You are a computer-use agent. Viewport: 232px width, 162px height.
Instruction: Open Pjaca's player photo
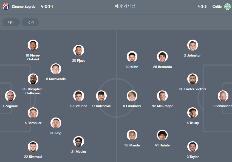click(x=79, y=50)
